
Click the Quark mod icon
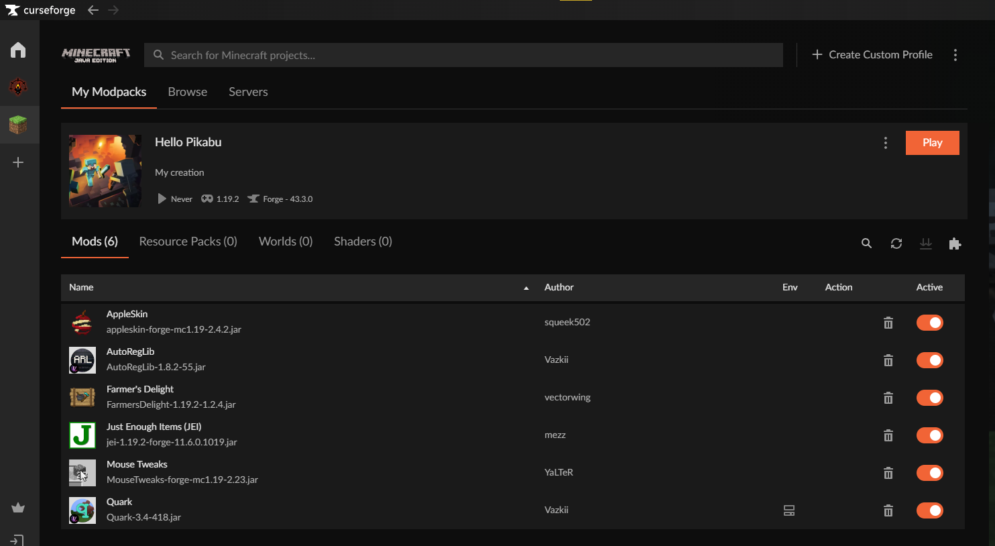82,510
